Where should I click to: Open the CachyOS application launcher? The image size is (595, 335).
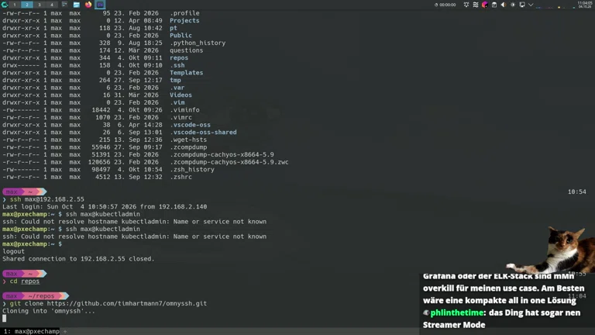(5, 5)
